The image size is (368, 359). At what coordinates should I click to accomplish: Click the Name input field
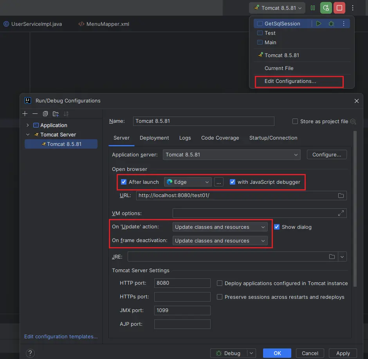[x=204, y=121]
